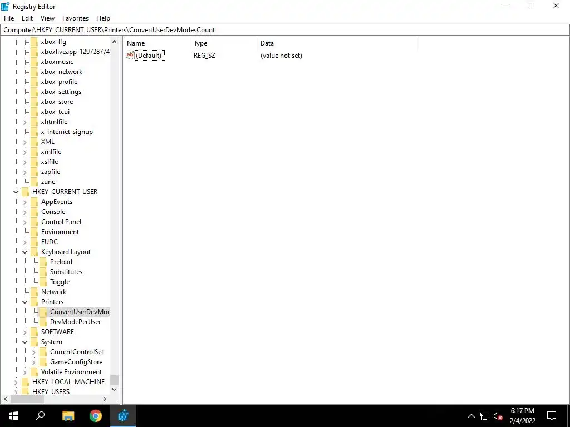Click the HKEY_LOCAL_MACHINE folder icon

(25, 382)
